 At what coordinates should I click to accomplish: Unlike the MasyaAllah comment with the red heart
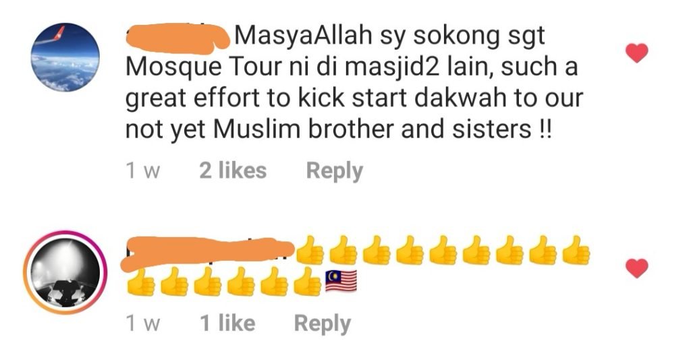(x=637, y=53)
